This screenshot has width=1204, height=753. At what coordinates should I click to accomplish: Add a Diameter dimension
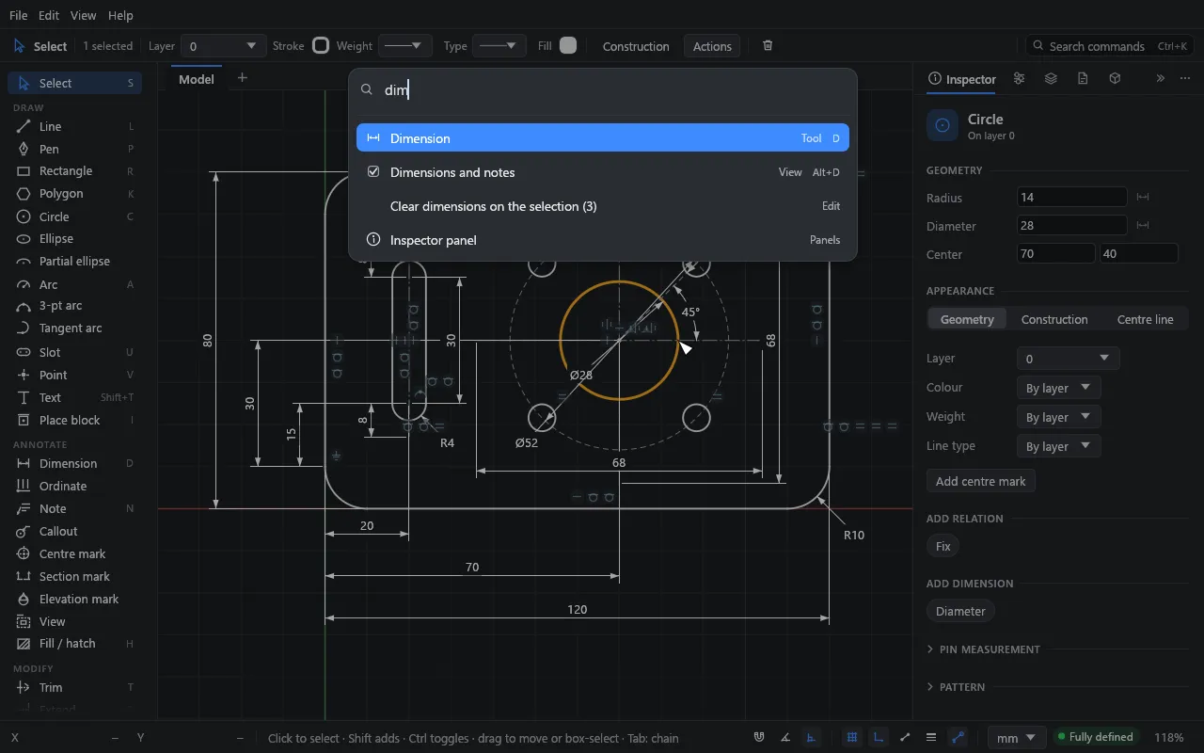(x=960, y=611)
